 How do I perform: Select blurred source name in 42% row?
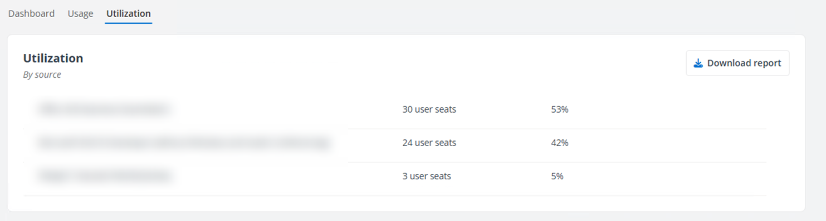click(184, 143)
